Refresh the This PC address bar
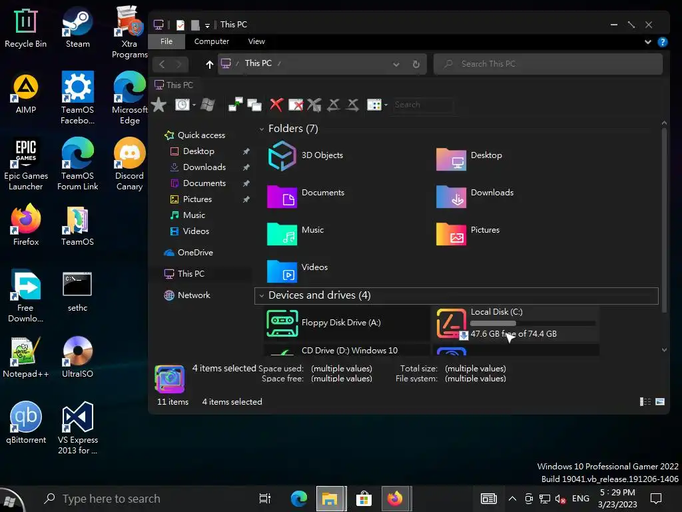 click(416, 64)
